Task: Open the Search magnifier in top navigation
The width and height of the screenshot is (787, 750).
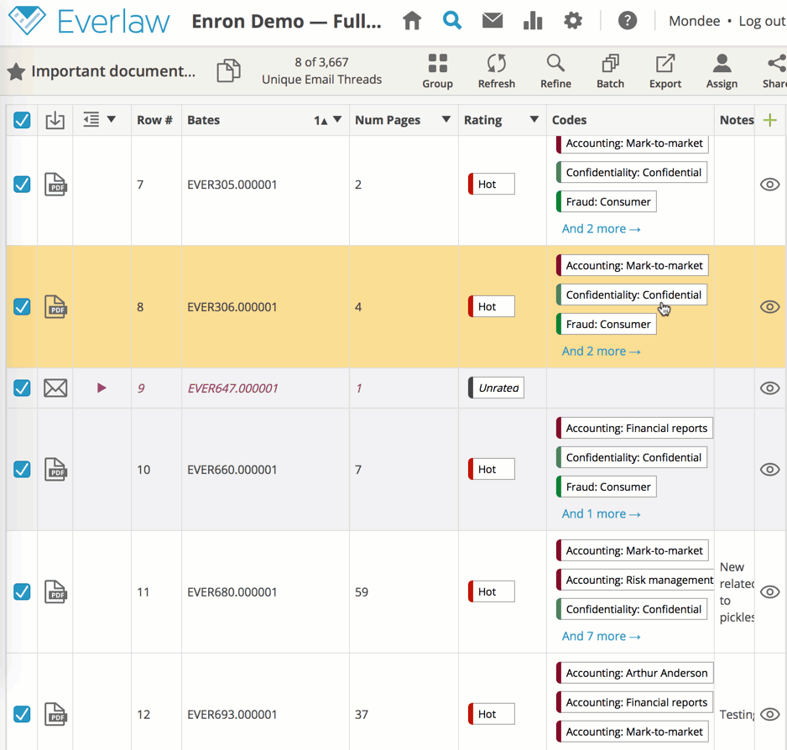Action: tap(451, 21)
